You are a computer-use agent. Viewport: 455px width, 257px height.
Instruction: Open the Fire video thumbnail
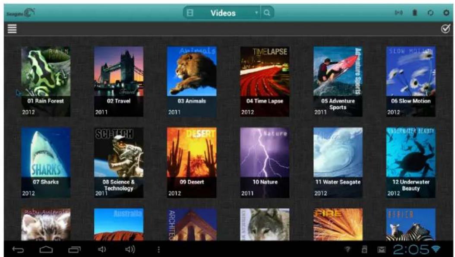click(338, 224)
